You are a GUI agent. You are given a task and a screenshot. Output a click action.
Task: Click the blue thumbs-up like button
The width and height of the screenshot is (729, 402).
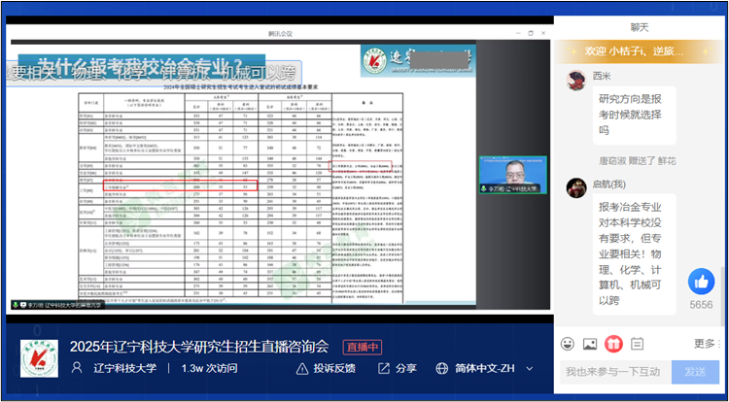701,283
